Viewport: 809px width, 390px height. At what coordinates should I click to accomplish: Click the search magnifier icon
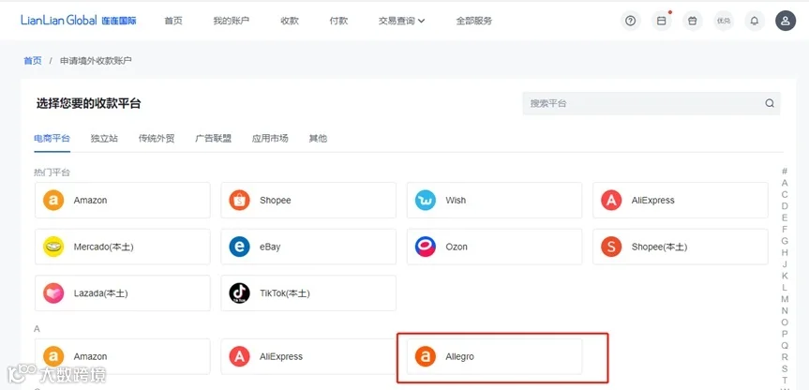770,103
